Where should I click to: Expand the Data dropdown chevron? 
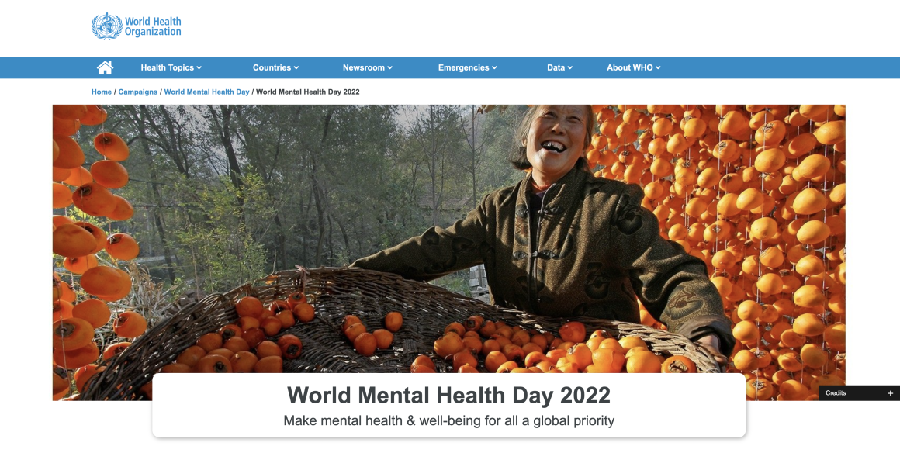pos(570,67)
